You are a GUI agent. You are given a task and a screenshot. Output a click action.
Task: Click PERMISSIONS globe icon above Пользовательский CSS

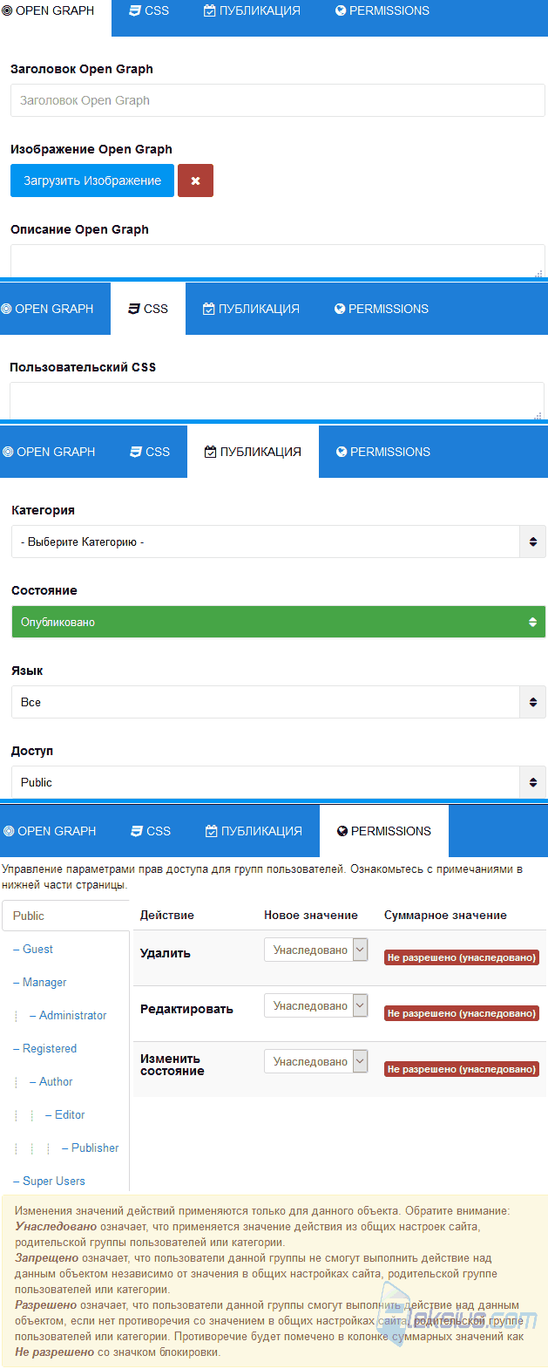click(340, 309)
